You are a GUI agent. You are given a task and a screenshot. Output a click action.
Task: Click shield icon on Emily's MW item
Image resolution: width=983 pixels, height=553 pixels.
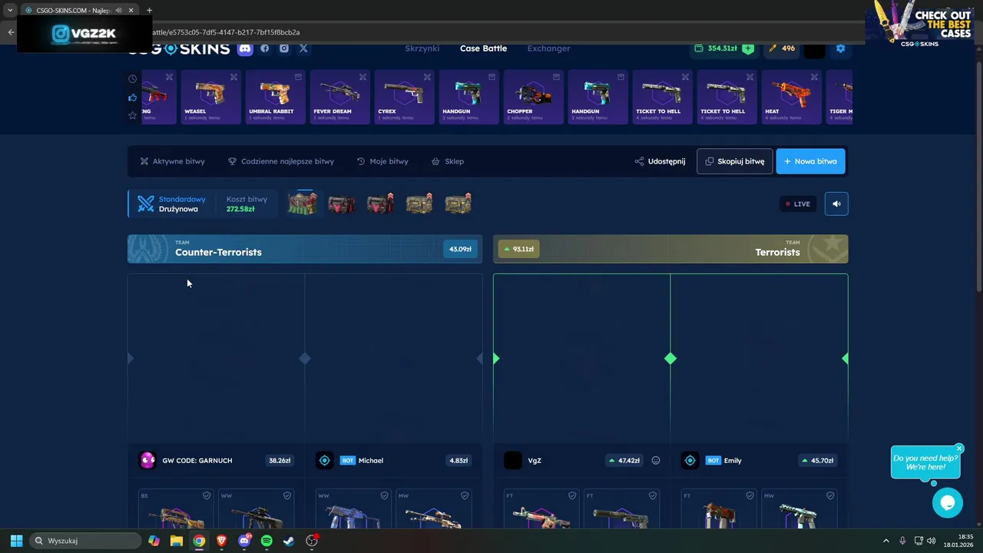(x=830, y=496)
